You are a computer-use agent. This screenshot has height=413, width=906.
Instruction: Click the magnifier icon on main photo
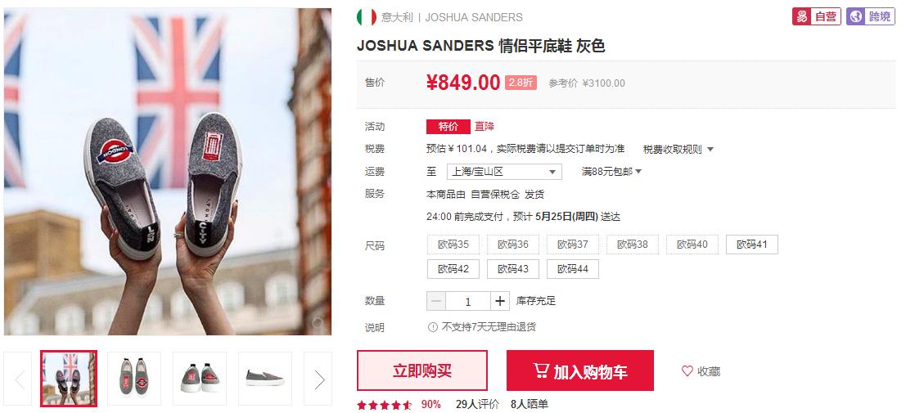318,322
